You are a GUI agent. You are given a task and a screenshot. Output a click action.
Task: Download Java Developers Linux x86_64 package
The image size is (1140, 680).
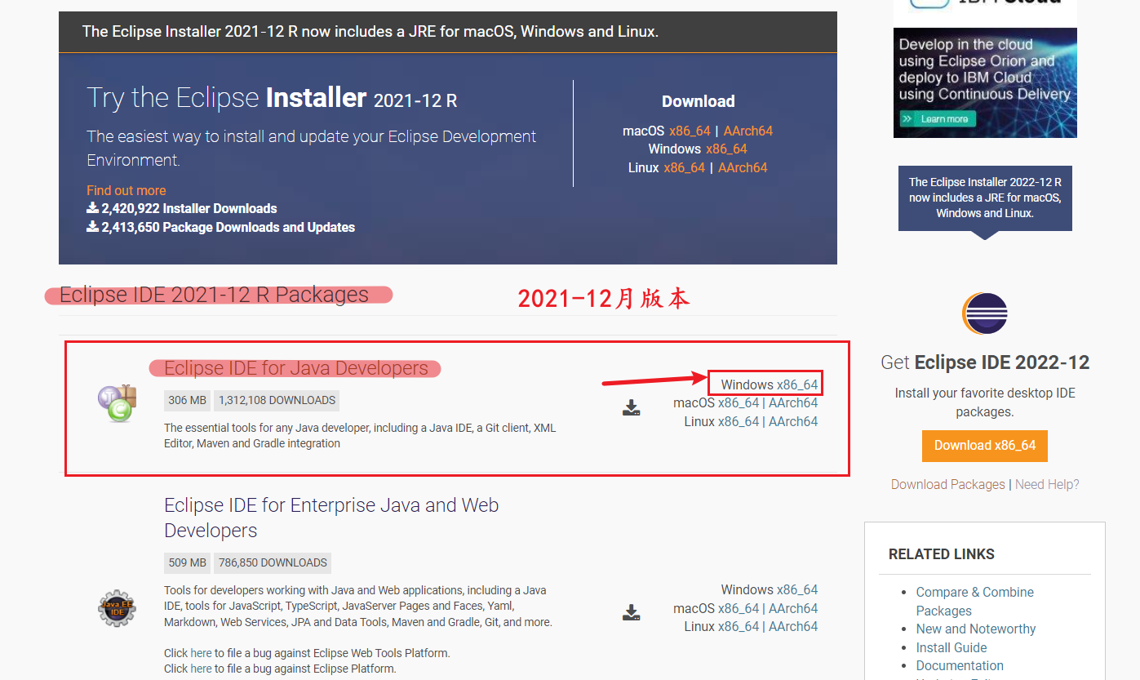pos(739,421)
